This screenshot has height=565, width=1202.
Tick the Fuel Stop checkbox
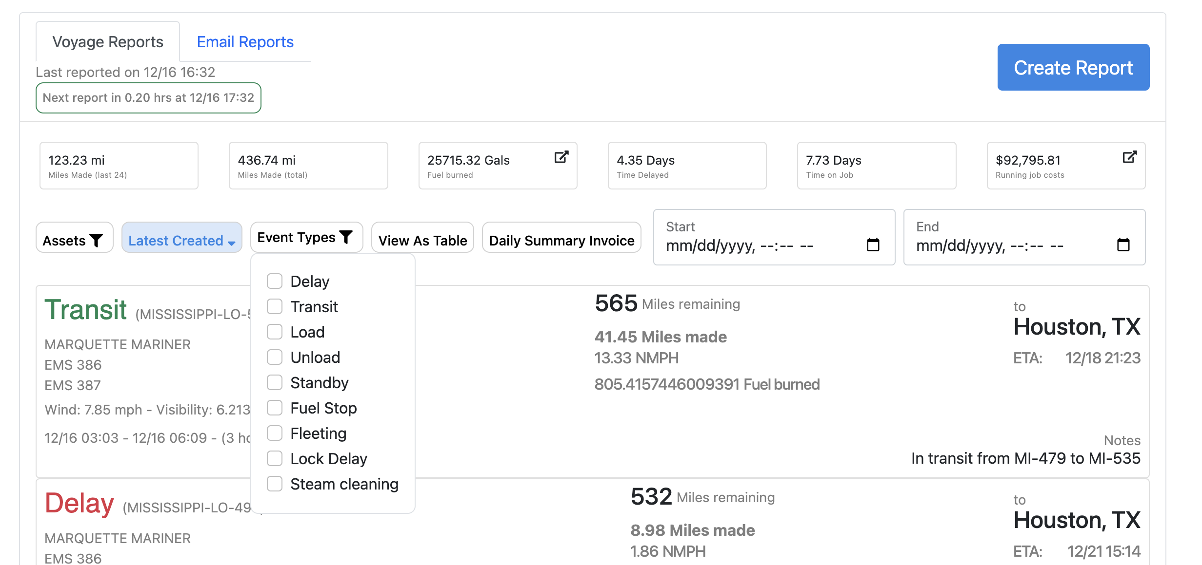click(x=275, y=408)
